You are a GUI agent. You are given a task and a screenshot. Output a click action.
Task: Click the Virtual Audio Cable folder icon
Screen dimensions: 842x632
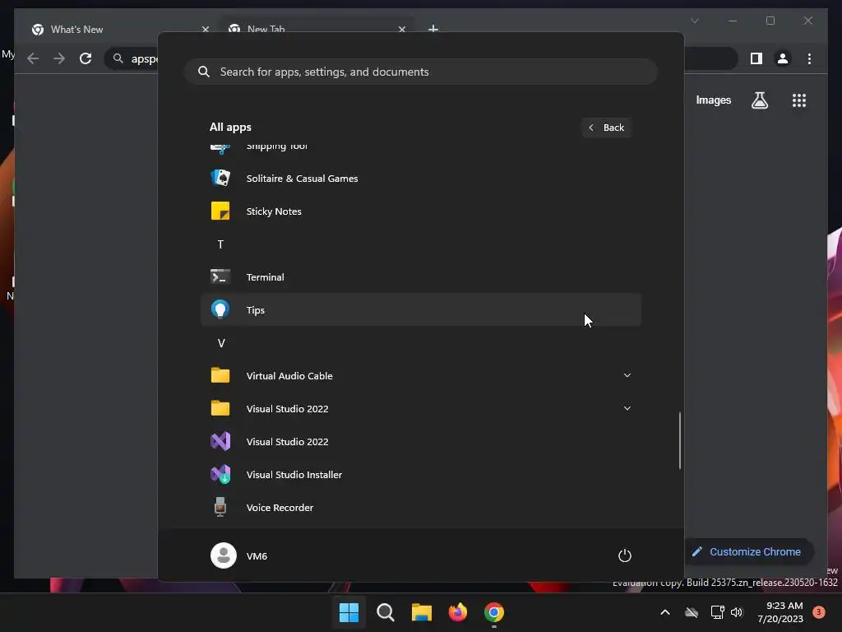pos(220,375)
